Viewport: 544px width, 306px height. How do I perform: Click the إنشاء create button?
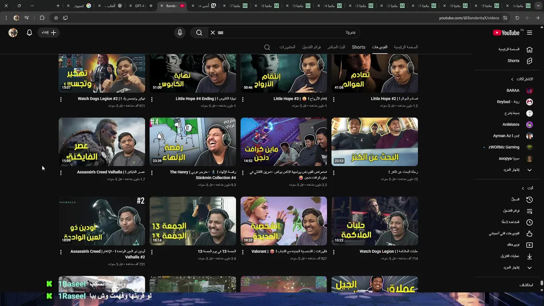pyautogui.click(x=48, y=33)
